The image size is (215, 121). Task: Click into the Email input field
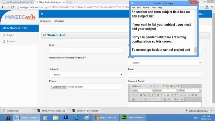[165, 75]
